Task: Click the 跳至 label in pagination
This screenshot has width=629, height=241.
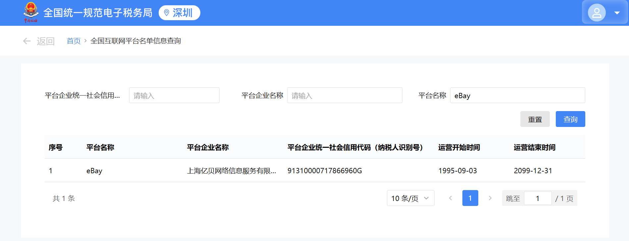Action: coord(513,198)
